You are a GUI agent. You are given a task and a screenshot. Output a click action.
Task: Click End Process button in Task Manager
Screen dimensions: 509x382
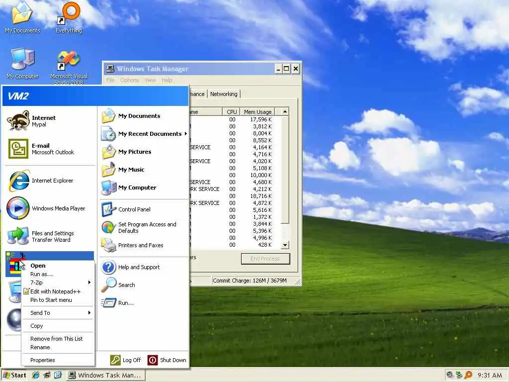(x=265, y=259)
